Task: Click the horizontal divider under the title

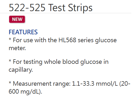Action: [66, 13]
